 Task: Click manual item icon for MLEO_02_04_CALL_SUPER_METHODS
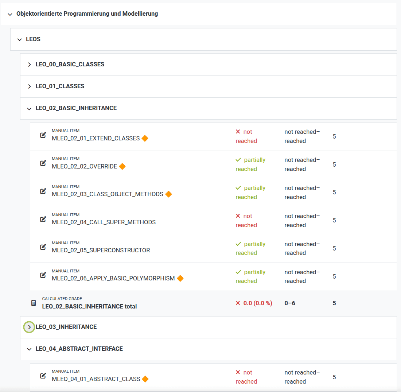[x=43, y=219]
